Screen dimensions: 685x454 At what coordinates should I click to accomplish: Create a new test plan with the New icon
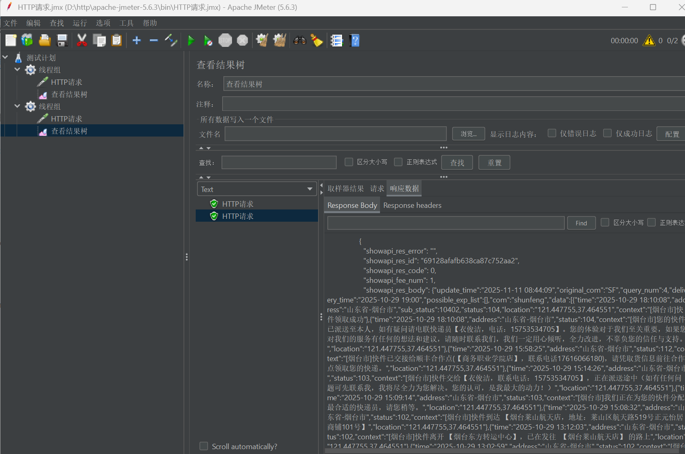pos(11,40)
